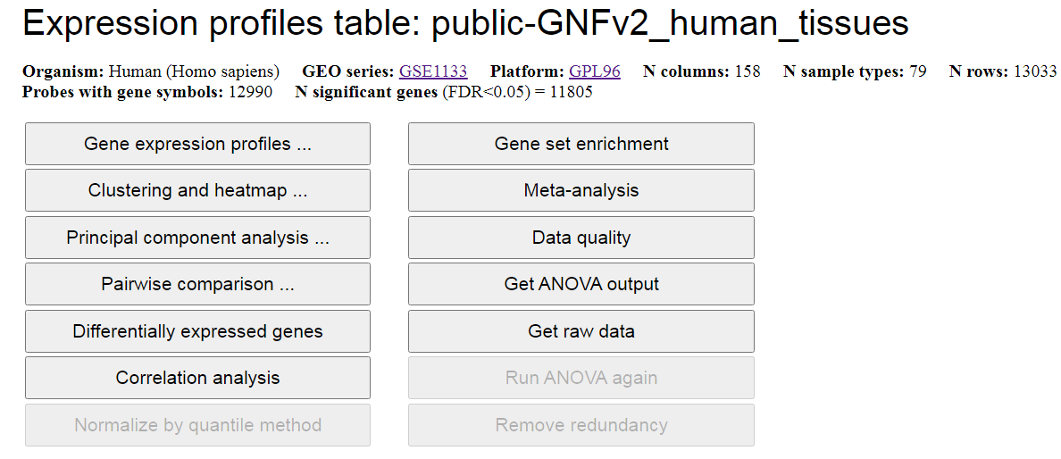Click the Expression profiles table heading
Viewport: 1061px width, 459px height.
coord(465,24)
